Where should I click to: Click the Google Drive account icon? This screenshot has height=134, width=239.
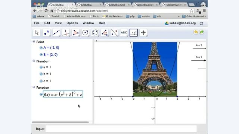click(167, 23)
